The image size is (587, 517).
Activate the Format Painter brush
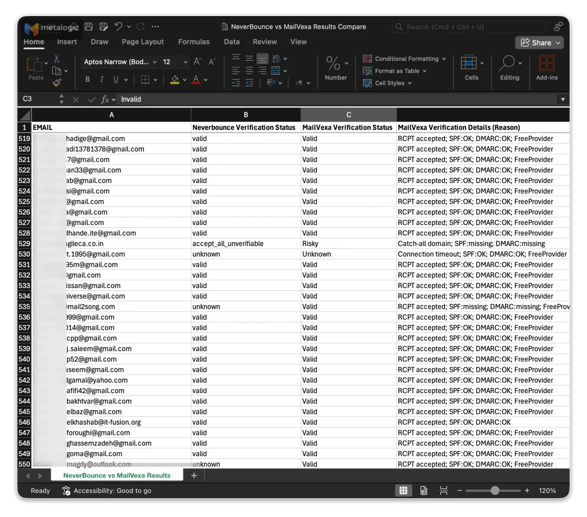coord(57,83)
